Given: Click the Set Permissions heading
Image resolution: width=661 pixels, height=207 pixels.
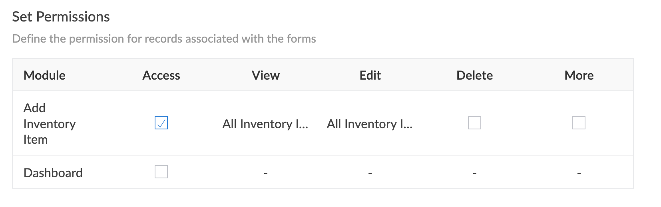Looking at the screenshot, I should click(61, 17).
